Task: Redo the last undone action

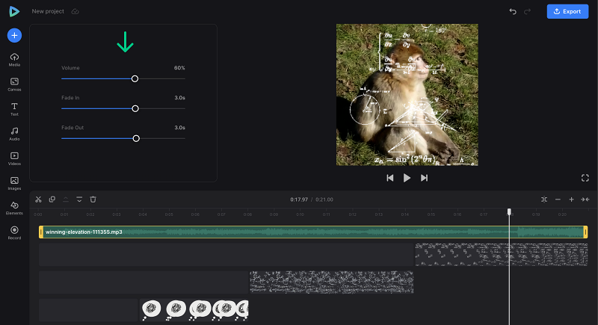Action: pos(528,11)
